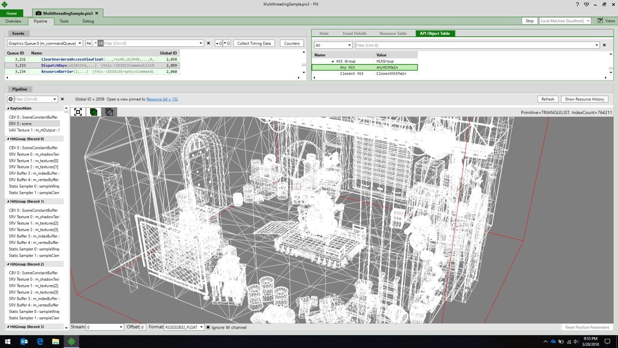Screen dimensions: 618x348
Task: Clear the Events filter with X
Action: pyautogui.click(x=209, y=43)
